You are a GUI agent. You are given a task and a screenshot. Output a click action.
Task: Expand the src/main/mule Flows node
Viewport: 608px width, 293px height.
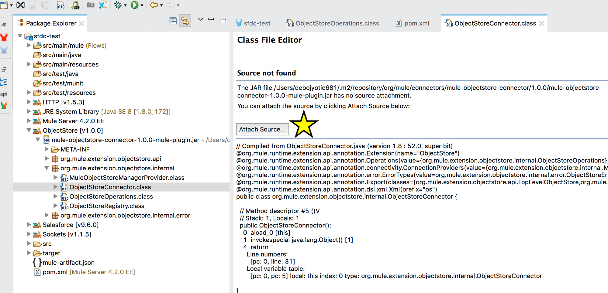pyautogui.click(x=29, y=45)
